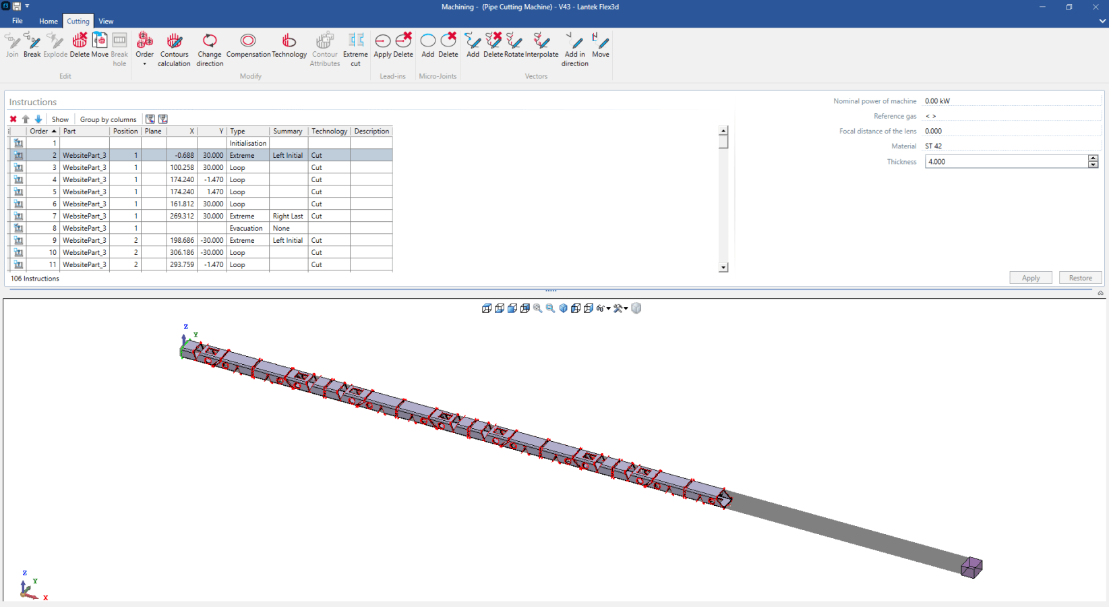Screen dimensions: 1109x607
Task: Click the Show button in Instructions
Action: click(60, 119)
